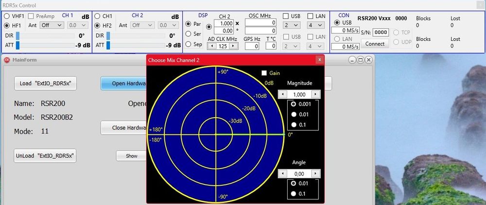Close the MainForm window
Screen dimensions: 486x205
[x=368, y=60]
